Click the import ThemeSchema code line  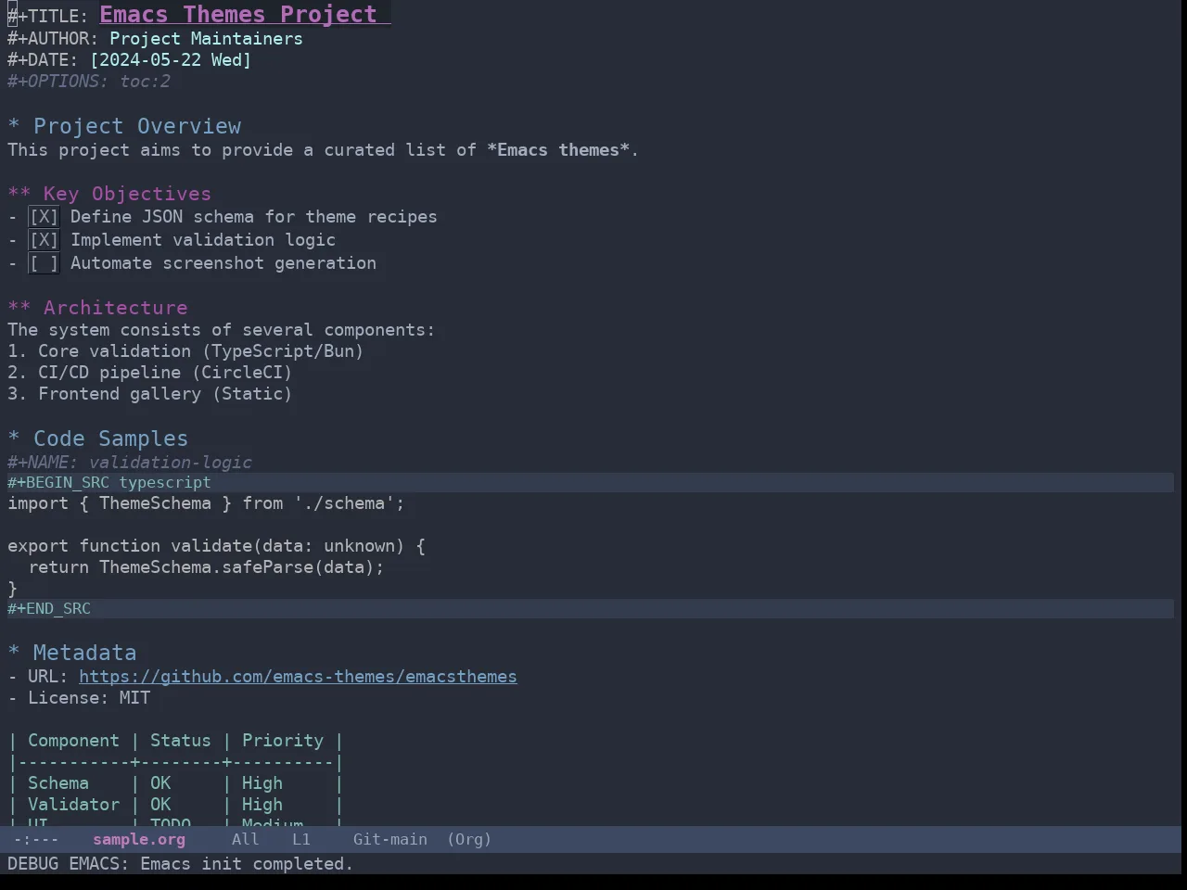pos(206,503)
